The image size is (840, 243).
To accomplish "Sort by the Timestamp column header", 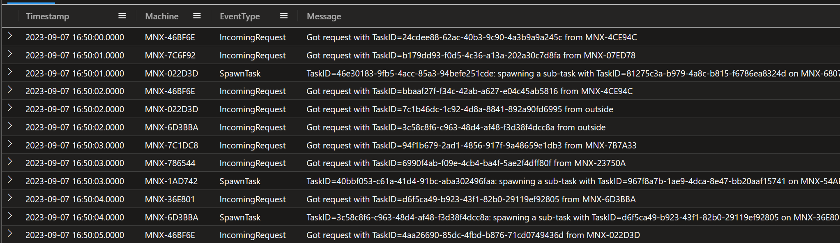I will [x=48, y=16].
